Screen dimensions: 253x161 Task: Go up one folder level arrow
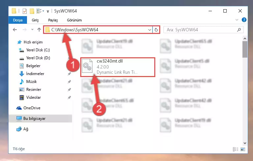[39, 30]
